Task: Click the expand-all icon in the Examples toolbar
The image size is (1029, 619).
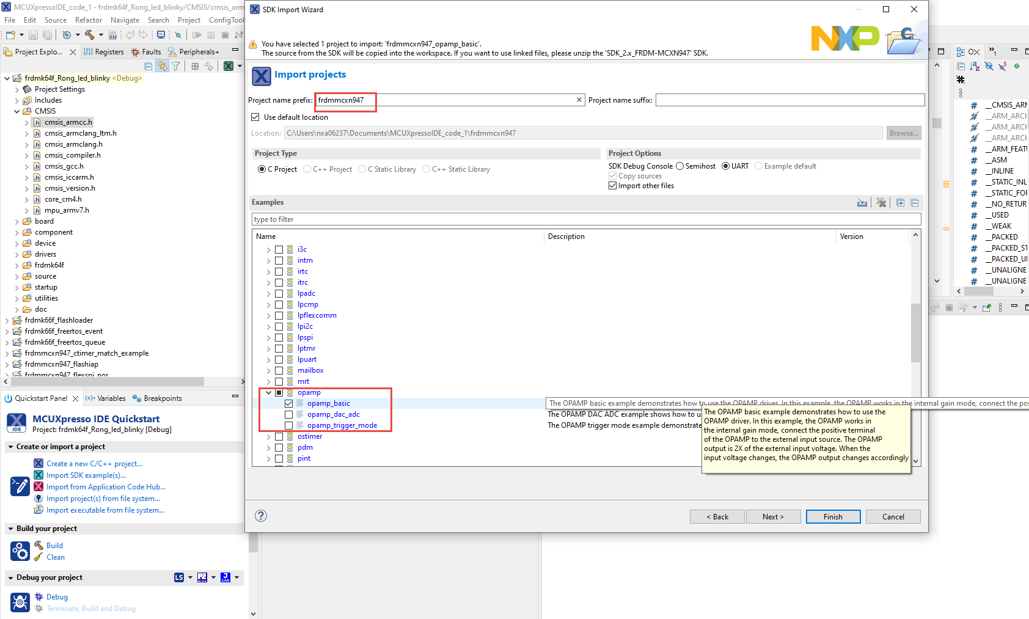Action: coord(900,202)
